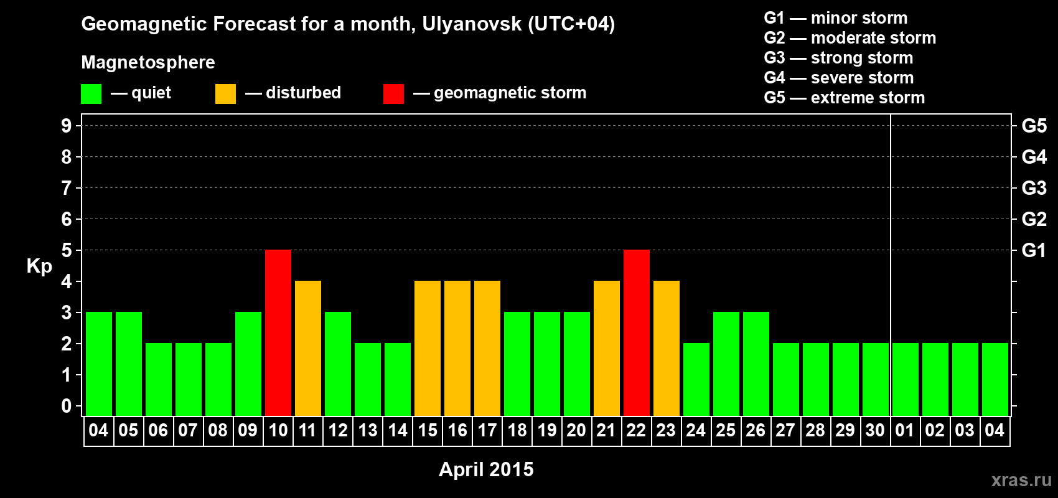Click the date label 25
Image resolution: width=1058 pixels, height=498 pixels.
click(x=726, y=431)
